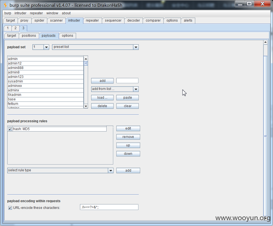Viewport: 273px width, 226px height.
Task: Maximize the Burp Suite window
Action: click(x=249, y=4)
